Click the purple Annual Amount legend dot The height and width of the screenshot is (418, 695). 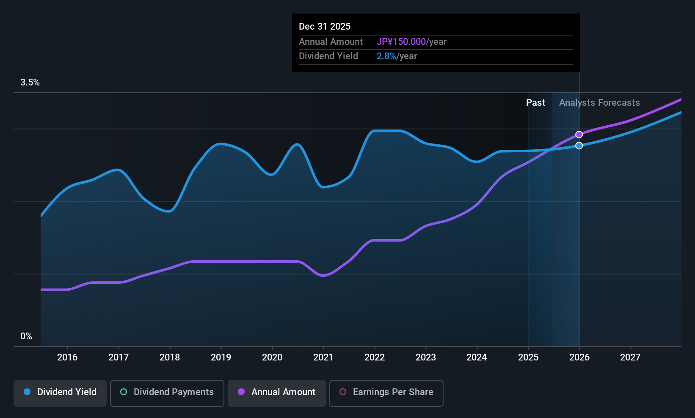click(241, 392)
